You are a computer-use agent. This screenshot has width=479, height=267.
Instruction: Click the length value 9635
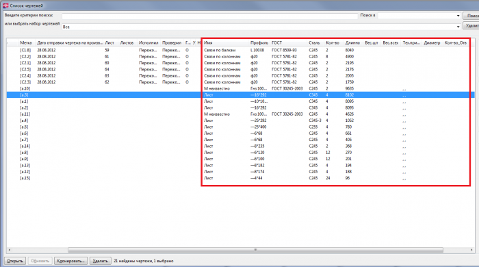pos(350,88)
